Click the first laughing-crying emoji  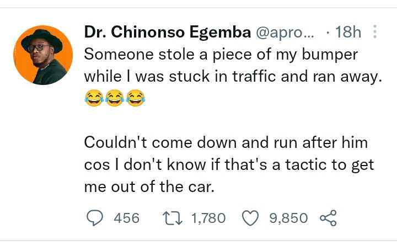click(94, 99)
